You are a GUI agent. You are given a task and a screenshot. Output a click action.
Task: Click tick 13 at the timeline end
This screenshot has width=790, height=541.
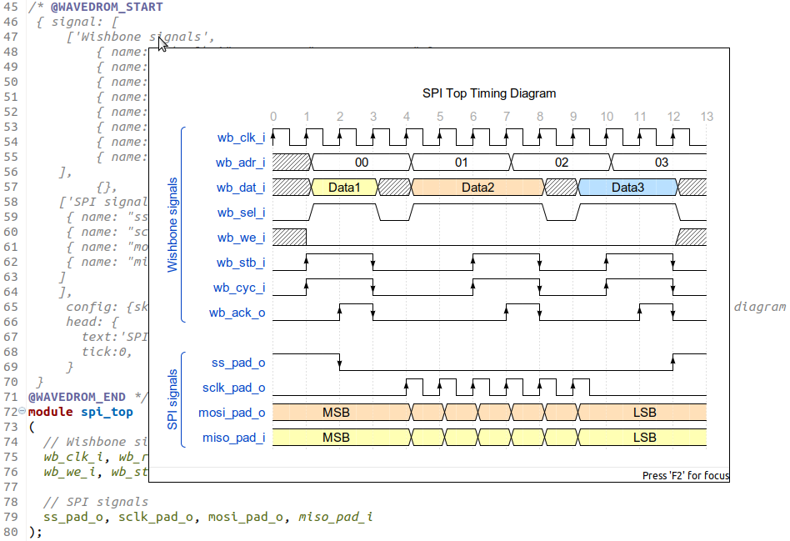(707, 117)
